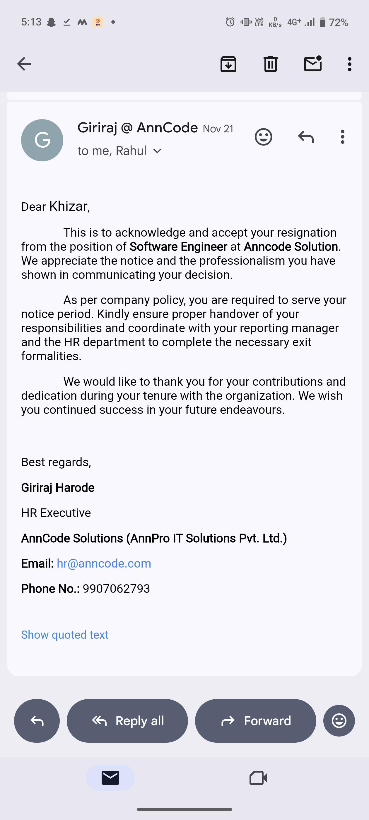Add emoji reaction beside sender name

263,137
